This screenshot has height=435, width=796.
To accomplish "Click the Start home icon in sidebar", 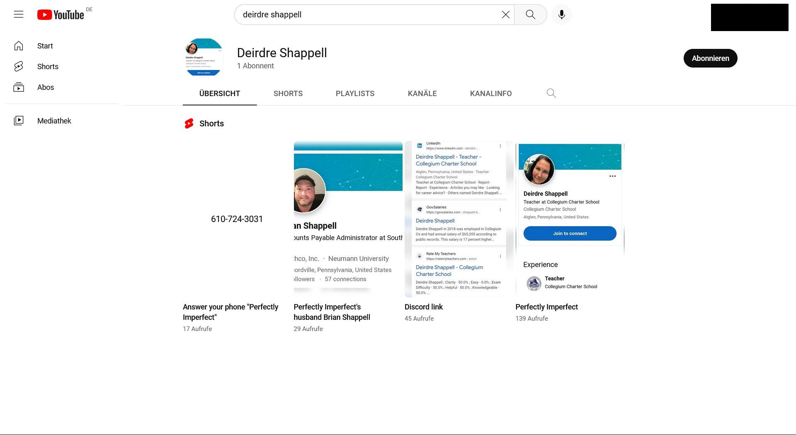I will pos(19,46).
